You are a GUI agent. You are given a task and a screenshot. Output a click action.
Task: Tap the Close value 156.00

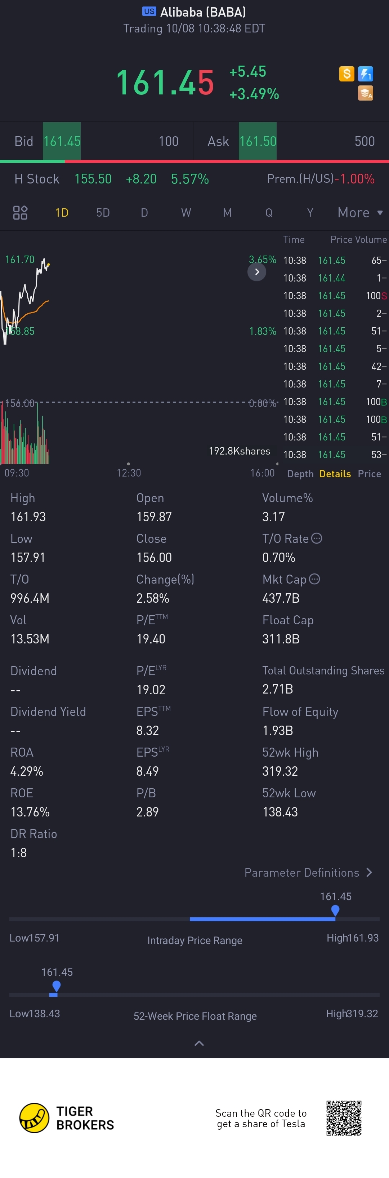click(x=154, y=557)
